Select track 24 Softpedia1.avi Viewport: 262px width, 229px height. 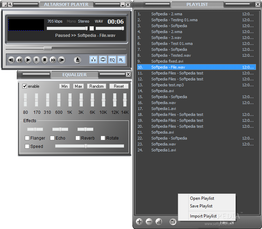click(196, 150)
